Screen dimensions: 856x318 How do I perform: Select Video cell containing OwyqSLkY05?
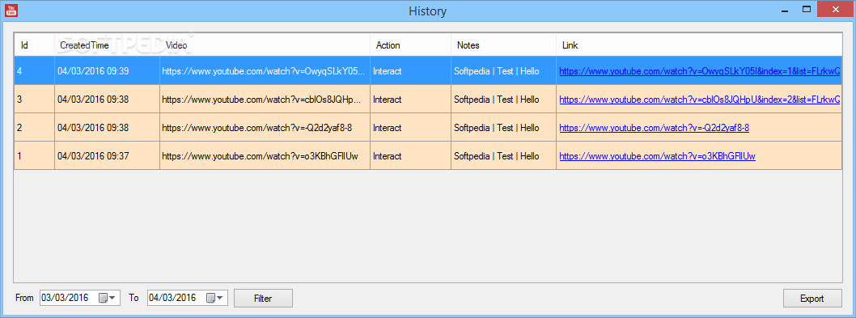(265, 70)
